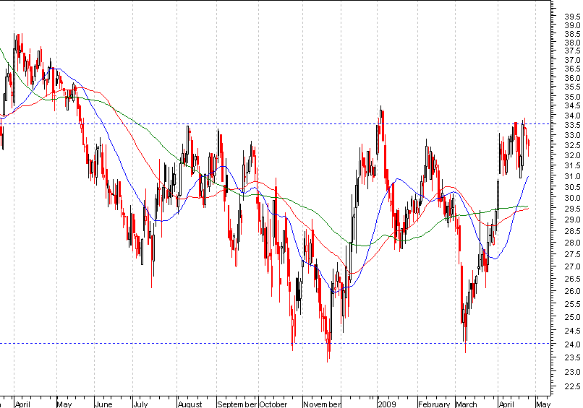Click the September month label

(x=237, y=404)
